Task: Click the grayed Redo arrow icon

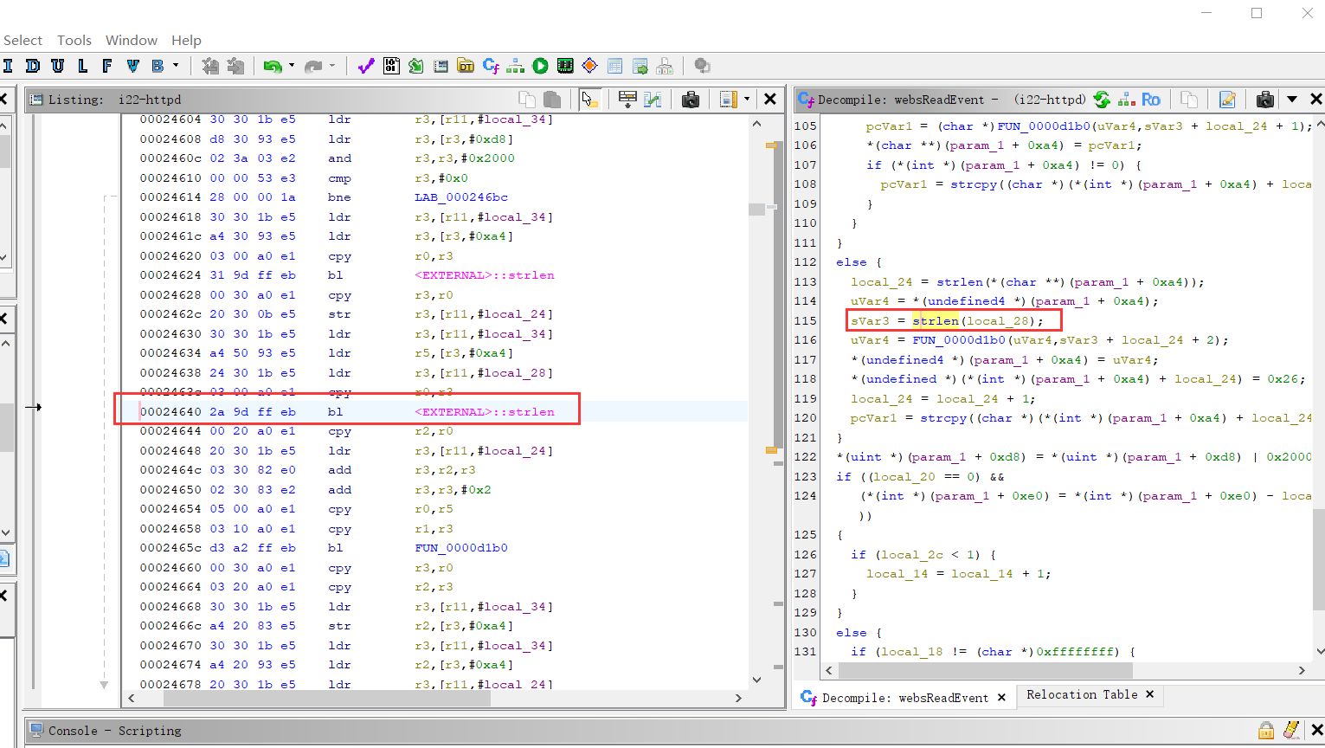Action: 313,66
